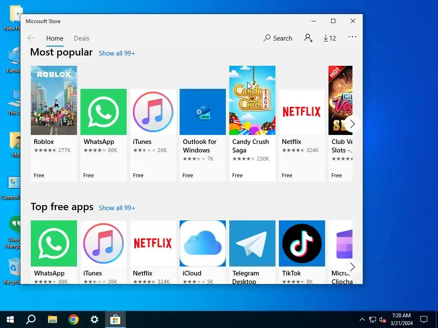The width and height of the screenshot is (438, 328).
Task: Click the 324K rating under Netflix in Most popular
Action: (x=312, y=150)
